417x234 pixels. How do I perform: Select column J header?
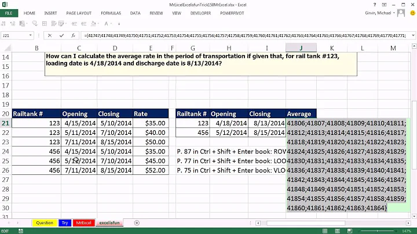pyautogui.click(x=301, y=48)
